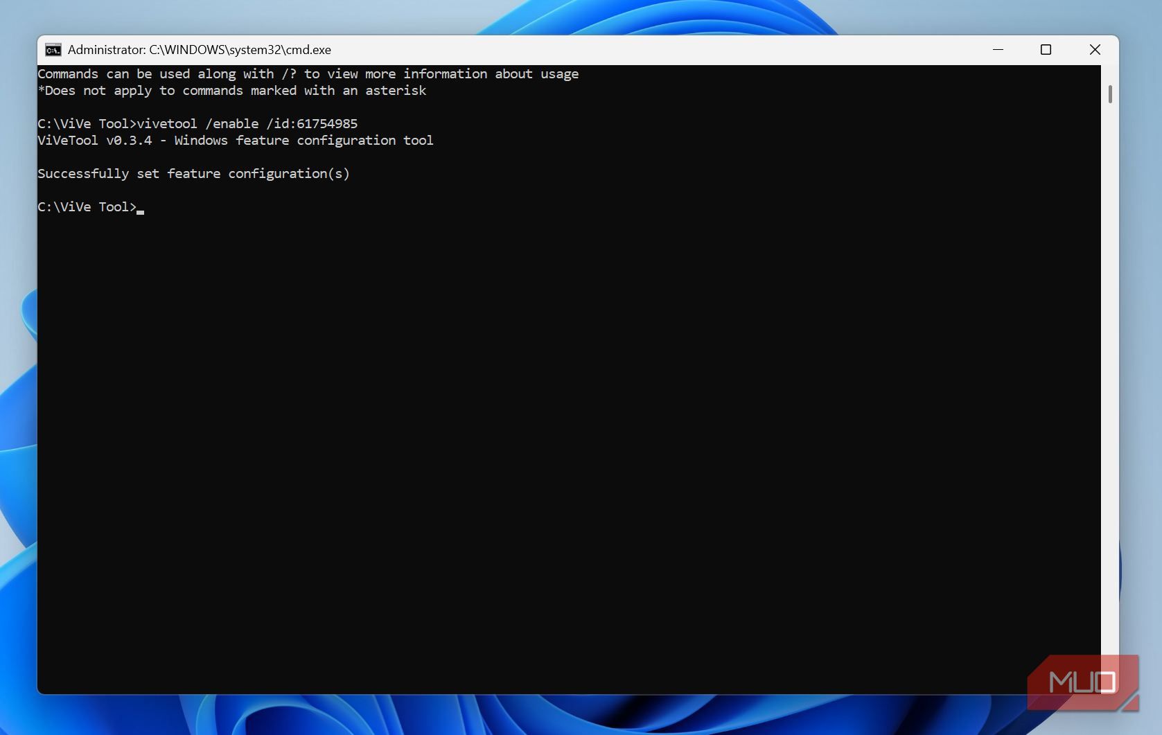Maximize the Command Prompt window

[x=1046, y=50]
